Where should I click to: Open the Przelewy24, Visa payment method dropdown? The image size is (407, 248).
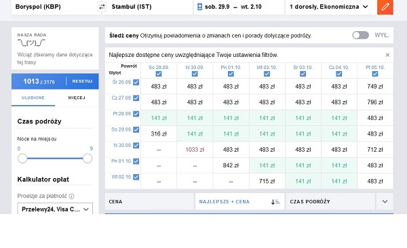(55, 209)
